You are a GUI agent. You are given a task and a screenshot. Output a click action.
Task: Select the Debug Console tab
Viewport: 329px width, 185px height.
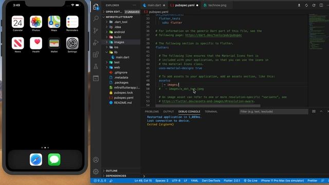[189, 112]
